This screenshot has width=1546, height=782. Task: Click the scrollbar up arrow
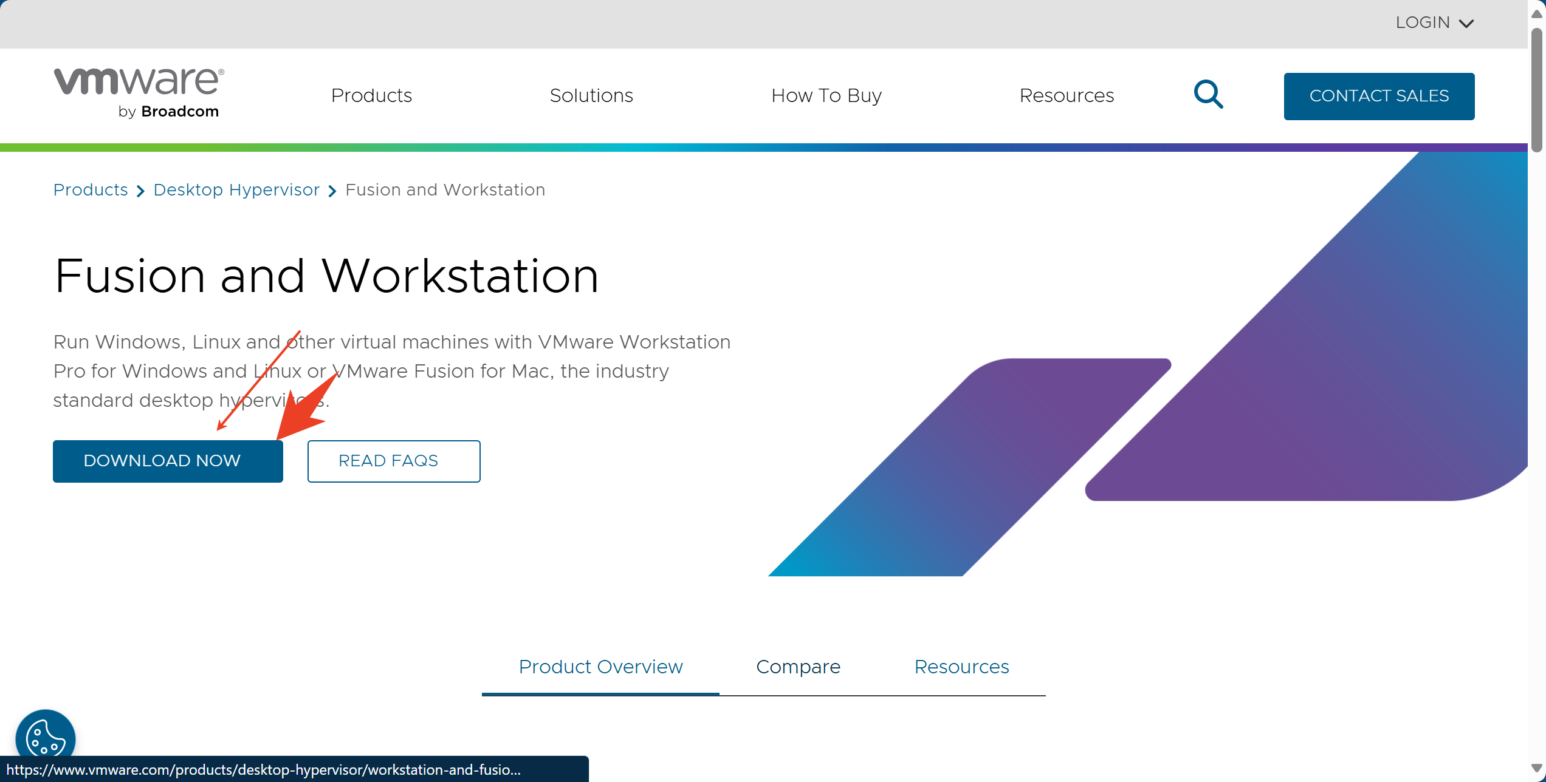1537,13
